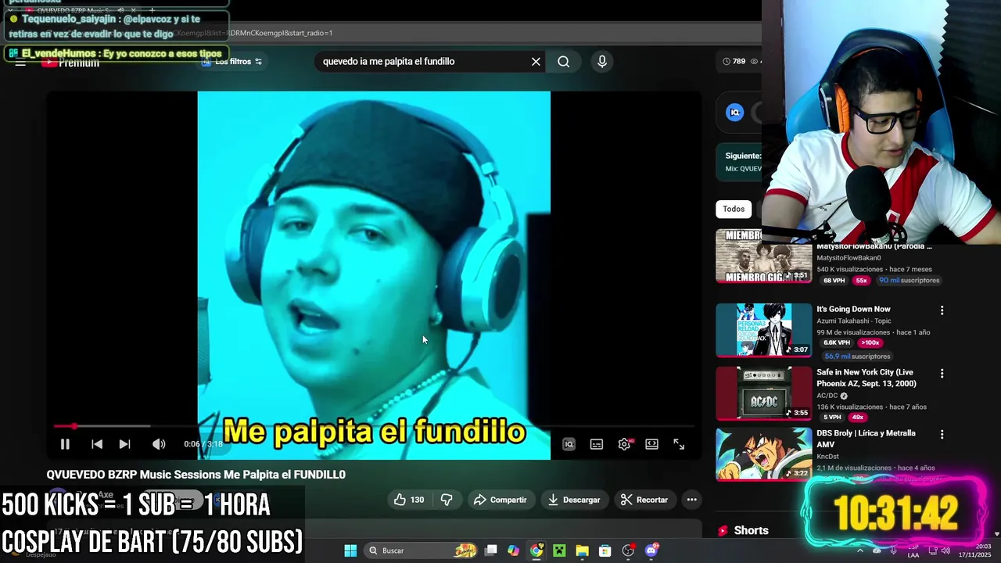Go to previous video in player
1001x563 pixels.
[97, 444]
